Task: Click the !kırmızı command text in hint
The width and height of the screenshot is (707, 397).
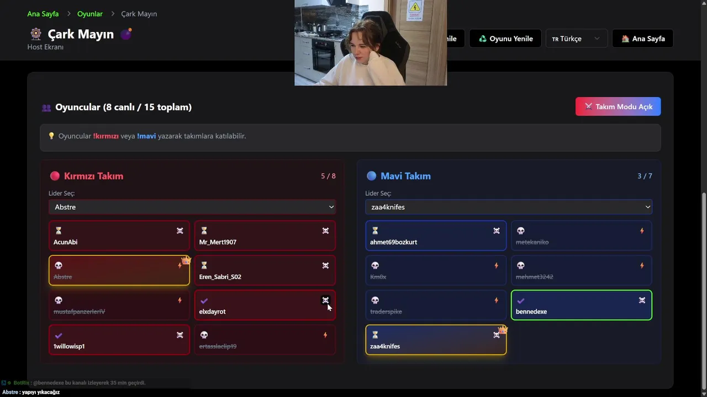Action: point(106,136)
